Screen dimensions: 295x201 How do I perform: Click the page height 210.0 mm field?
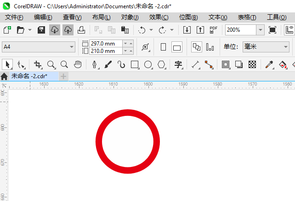(x=106, y=51)
